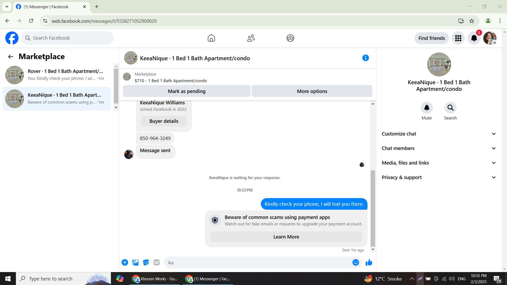Open the Windows Start menu
Screen dimensions: 507x285
coord(8,279)
